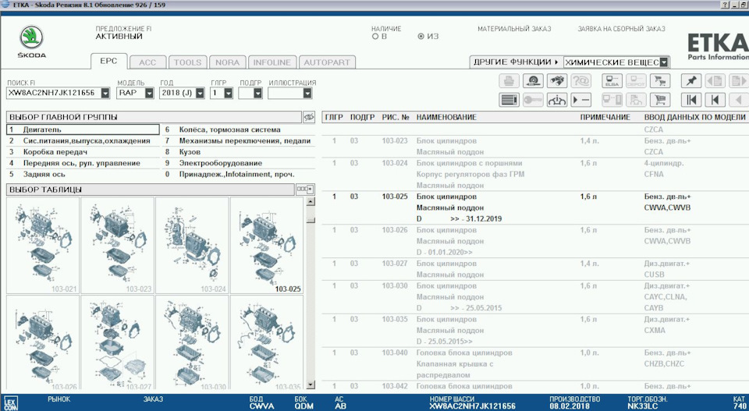Open the INFOLINE tab

[272, 62]
